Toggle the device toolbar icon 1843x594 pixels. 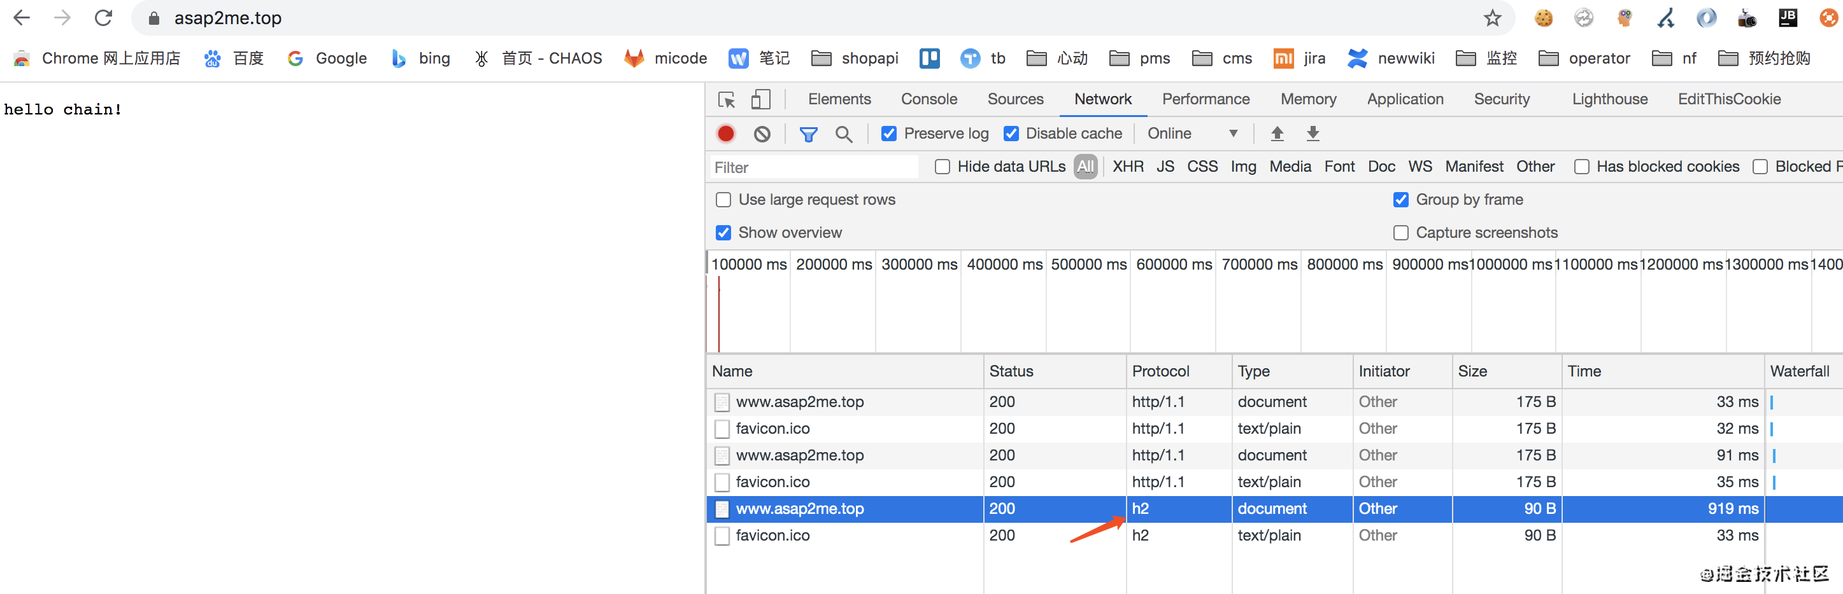click(x=760, y=99)
